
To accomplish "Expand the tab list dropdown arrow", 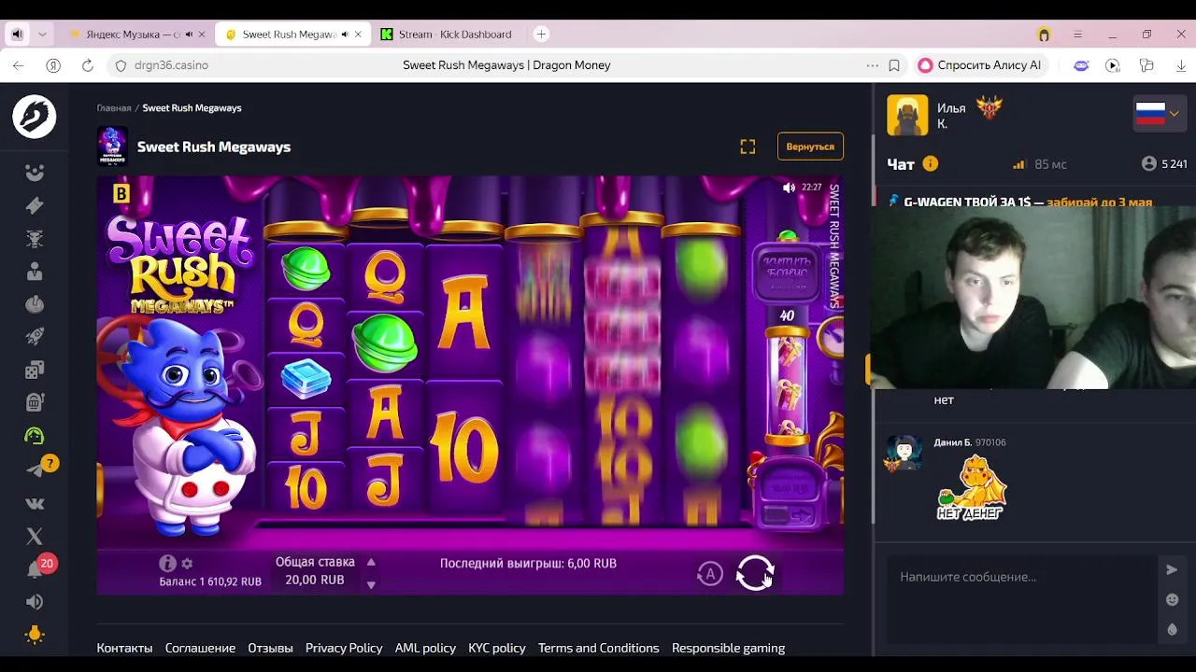I will (42, 35).
